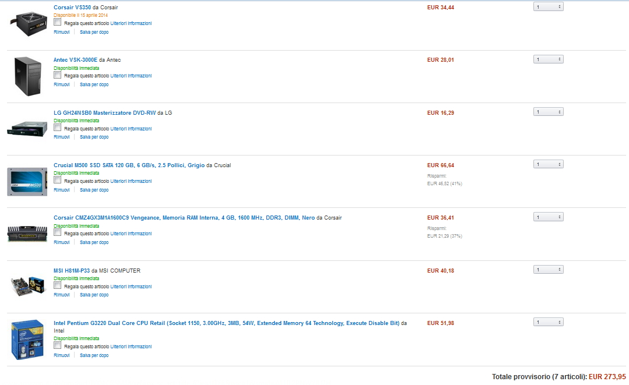Screen dimensions: 629x385
Task: Save LG GH24NSB0 Masterizzatore for later
Action: click(x=94, y=137)
